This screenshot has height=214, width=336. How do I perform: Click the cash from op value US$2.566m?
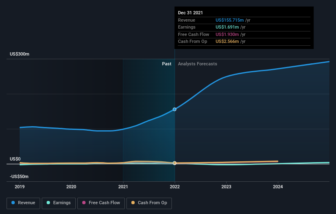click(227, 42)
